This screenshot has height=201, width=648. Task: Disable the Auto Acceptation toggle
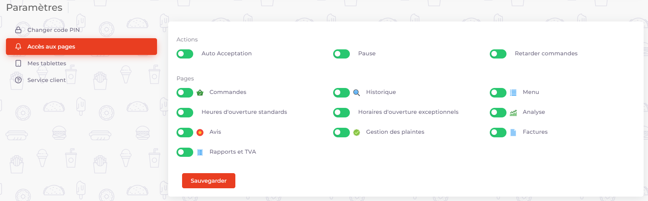(185, 54)
